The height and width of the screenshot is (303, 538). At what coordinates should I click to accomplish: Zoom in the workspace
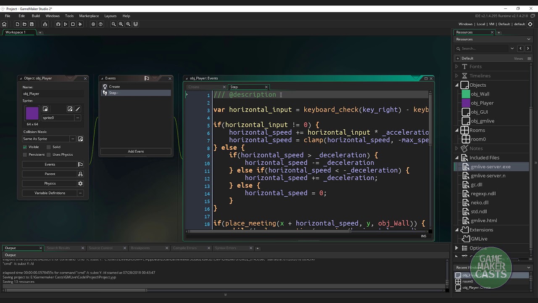[128, 24]
